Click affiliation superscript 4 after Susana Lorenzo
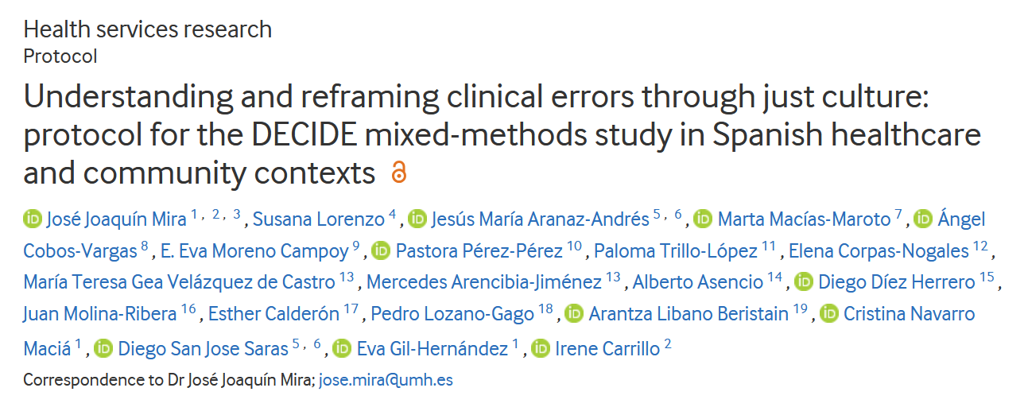1028x415 pixels. tap(392, 215)
